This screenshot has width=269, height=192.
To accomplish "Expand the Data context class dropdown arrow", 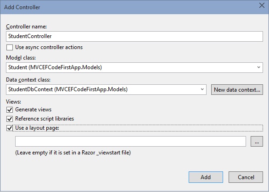I will coord(202,89).
